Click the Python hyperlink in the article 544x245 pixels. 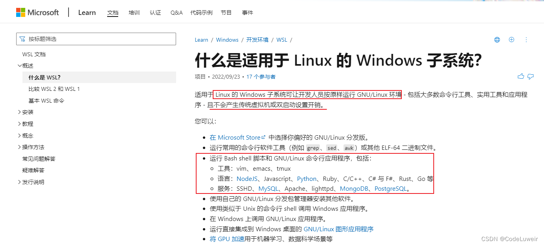pyautogui.click(x=307, y=179)
